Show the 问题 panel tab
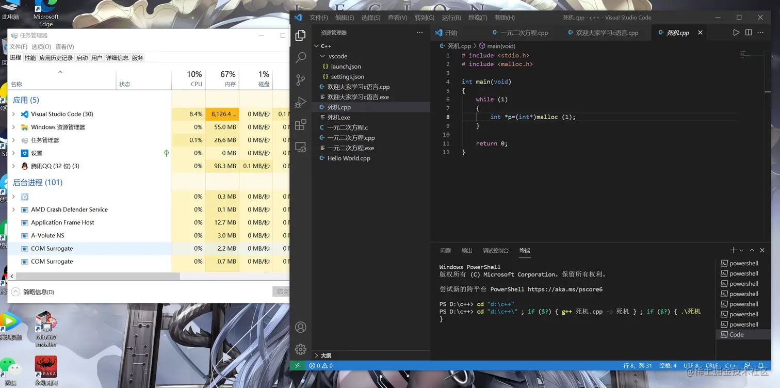 pyautogui.click(x=446, y=250)
